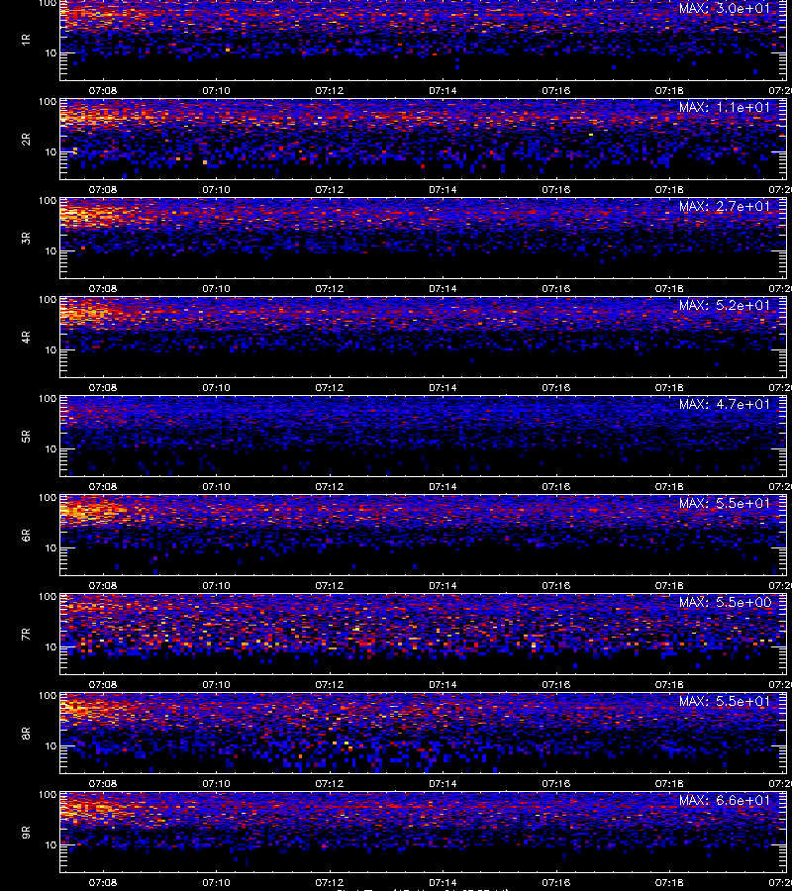
Task: Click 07:14 tick label under 8R panel
Action: point(443,784)
